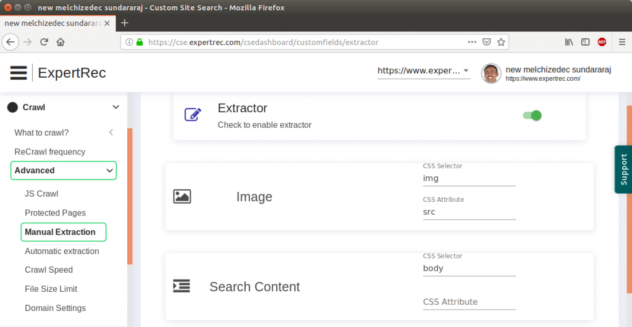
Task: Open the site URL dropdown
Action: click(x=423, y=71)
